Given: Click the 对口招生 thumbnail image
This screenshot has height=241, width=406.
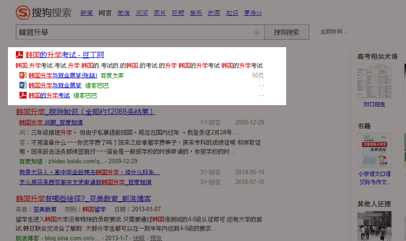Looking at the screenshot, I should pyautogui.click(x=374, y=81).
